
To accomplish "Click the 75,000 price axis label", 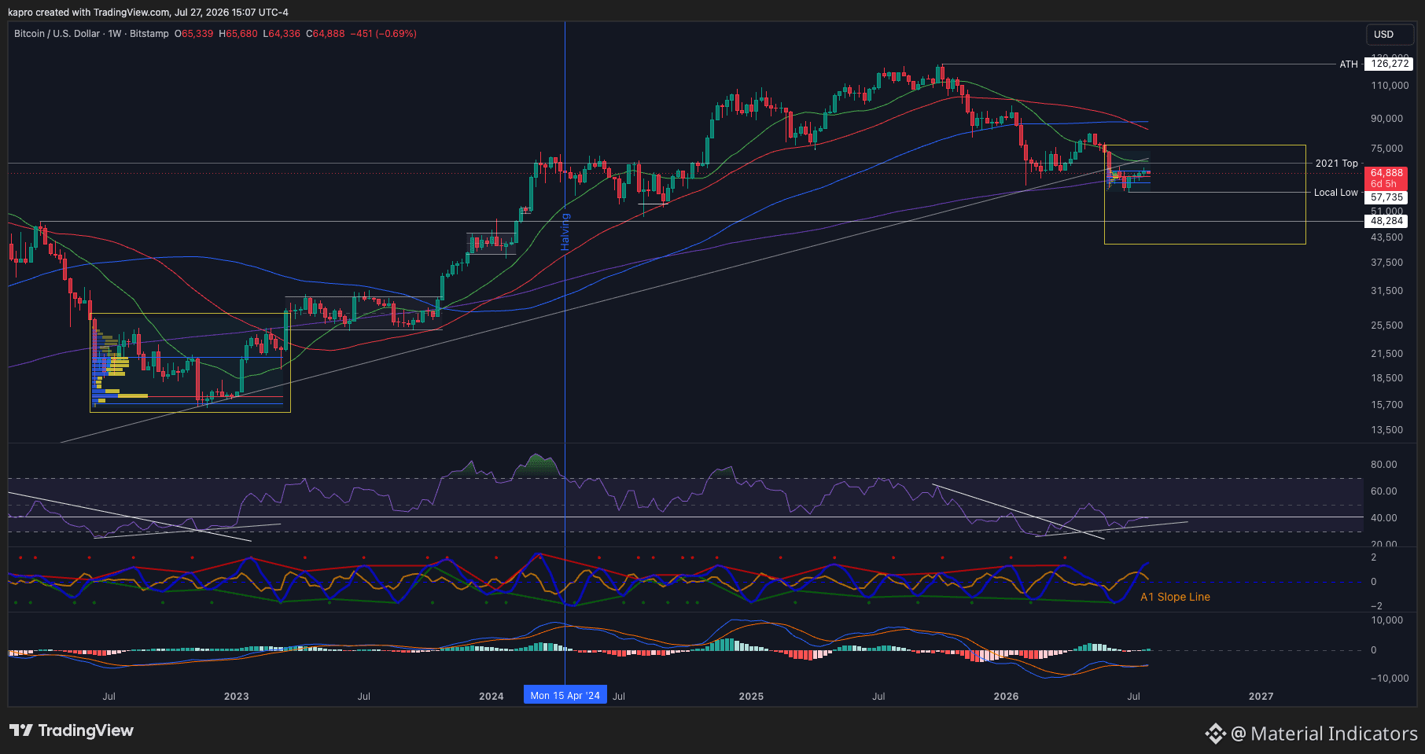I will tap(1387, 149).
